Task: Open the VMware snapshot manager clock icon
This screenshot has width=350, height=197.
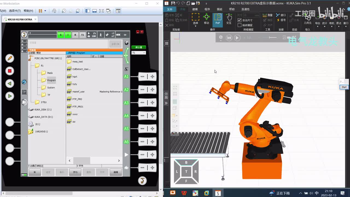Action: pos(78,11)
